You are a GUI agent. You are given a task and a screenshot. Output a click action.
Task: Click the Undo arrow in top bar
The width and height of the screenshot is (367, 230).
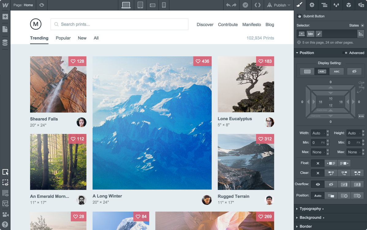pos(228,5)
